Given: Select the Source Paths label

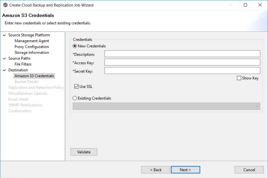Looking at the screenshot, I should [19, 59].
